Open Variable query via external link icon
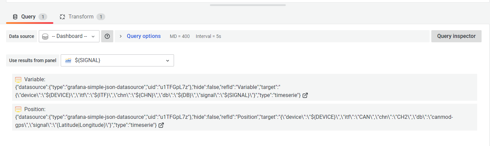The height and width of the screenshot is (146, 490). pyautogui.click(x=305, y=95)
